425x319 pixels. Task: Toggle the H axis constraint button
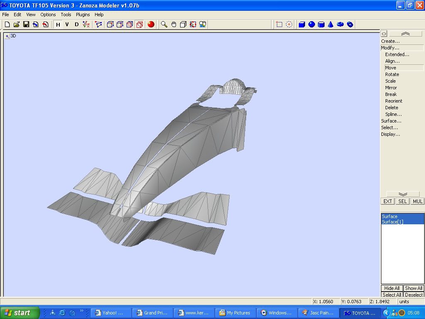click(58, 25)
